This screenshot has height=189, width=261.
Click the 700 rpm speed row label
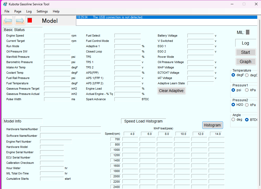click(116, 139)
